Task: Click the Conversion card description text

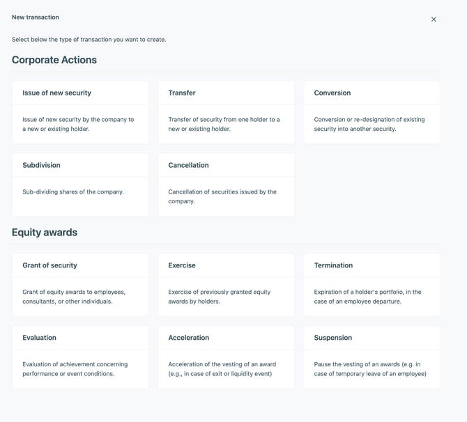Action: [x=369, y=124]
